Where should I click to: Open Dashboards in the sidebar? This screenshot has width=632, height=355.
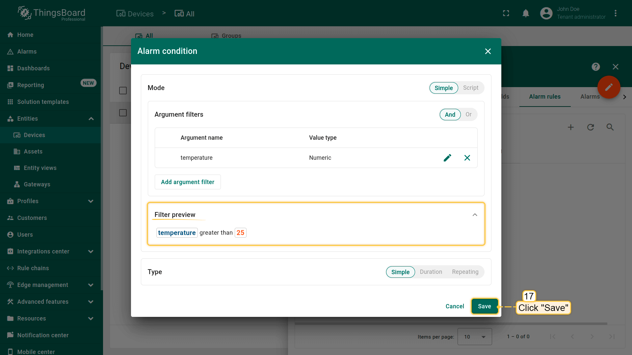point(33,68)
